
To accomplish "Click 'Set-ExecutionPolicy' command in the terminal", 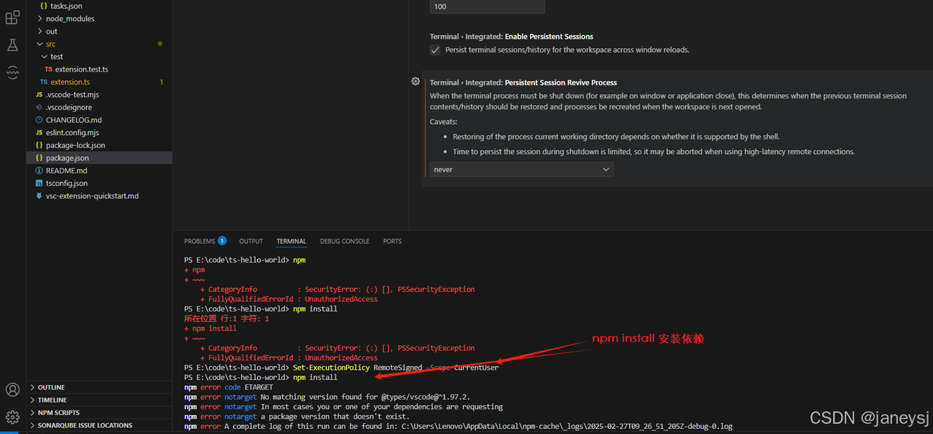I will 332,368.
